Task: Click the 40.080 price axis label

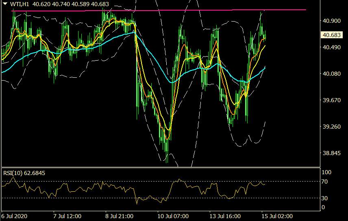Action: click(x=331, y=74)
